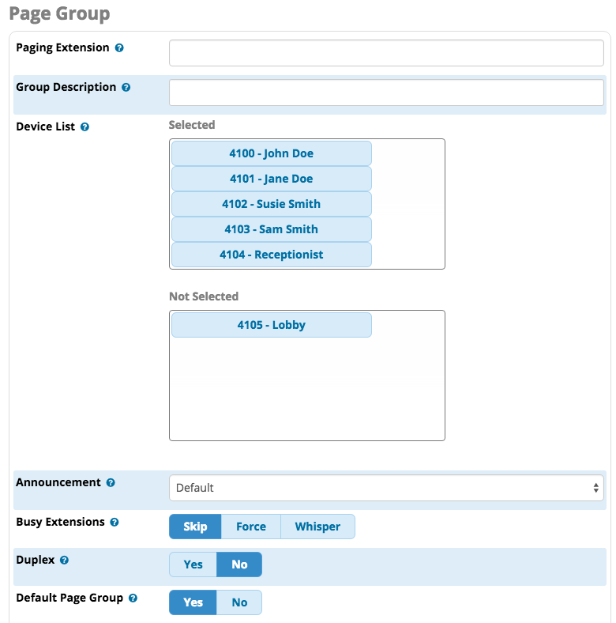Focus the Group Description text field

tap(386, 93)
